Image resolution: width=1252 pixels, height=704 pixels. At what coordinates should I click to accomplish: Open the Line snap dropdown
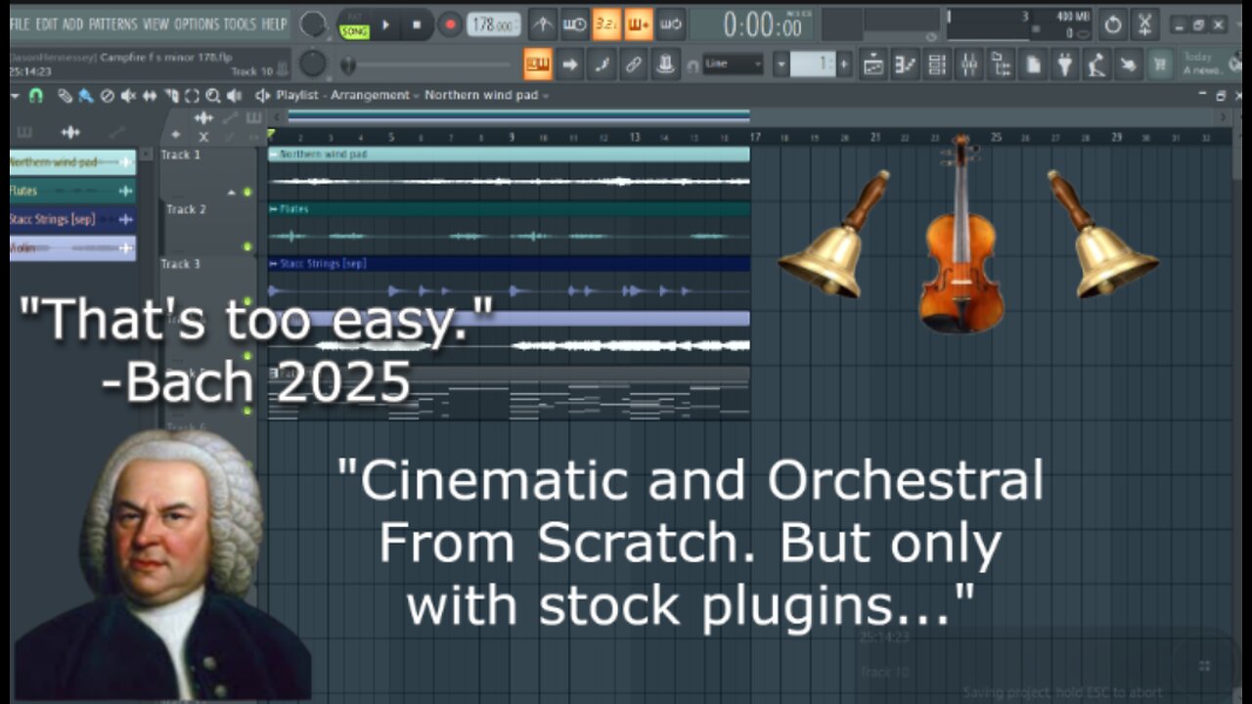(732, 65)
